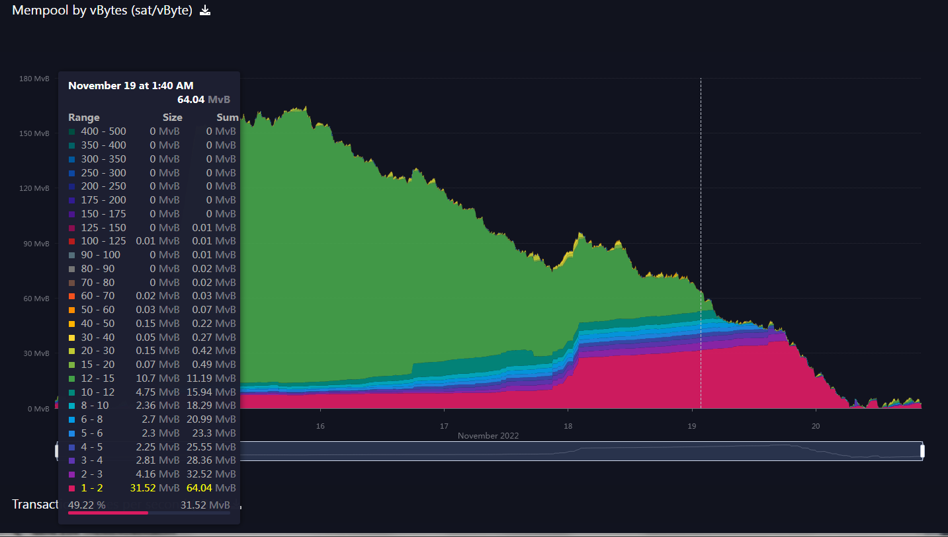The image size is (948, 537).
Task: Click the "3 - 4" range label
Action: click(92, 461)
